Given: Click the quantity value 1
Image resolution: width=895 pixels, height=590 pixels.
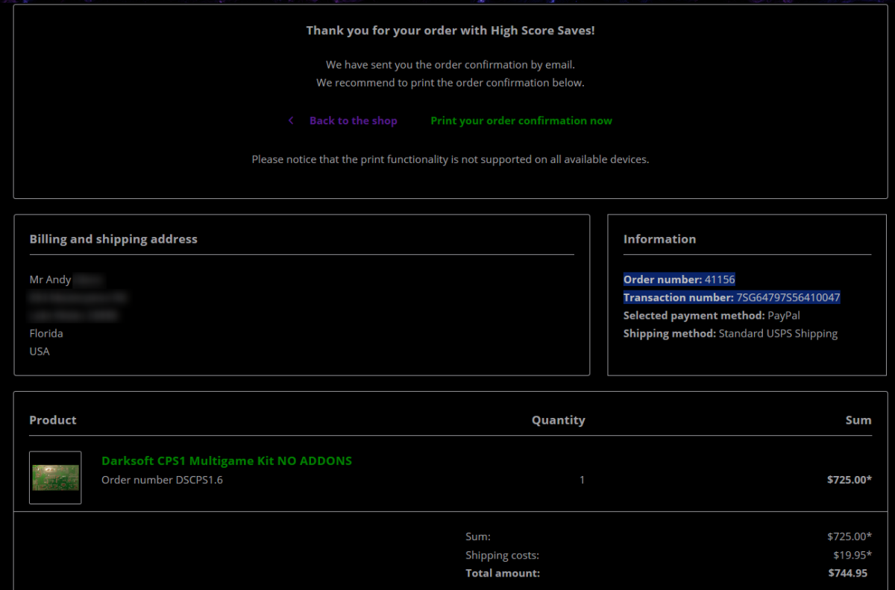Looking at the screenshot, I should pyautogui.click(x=582, y=480).
